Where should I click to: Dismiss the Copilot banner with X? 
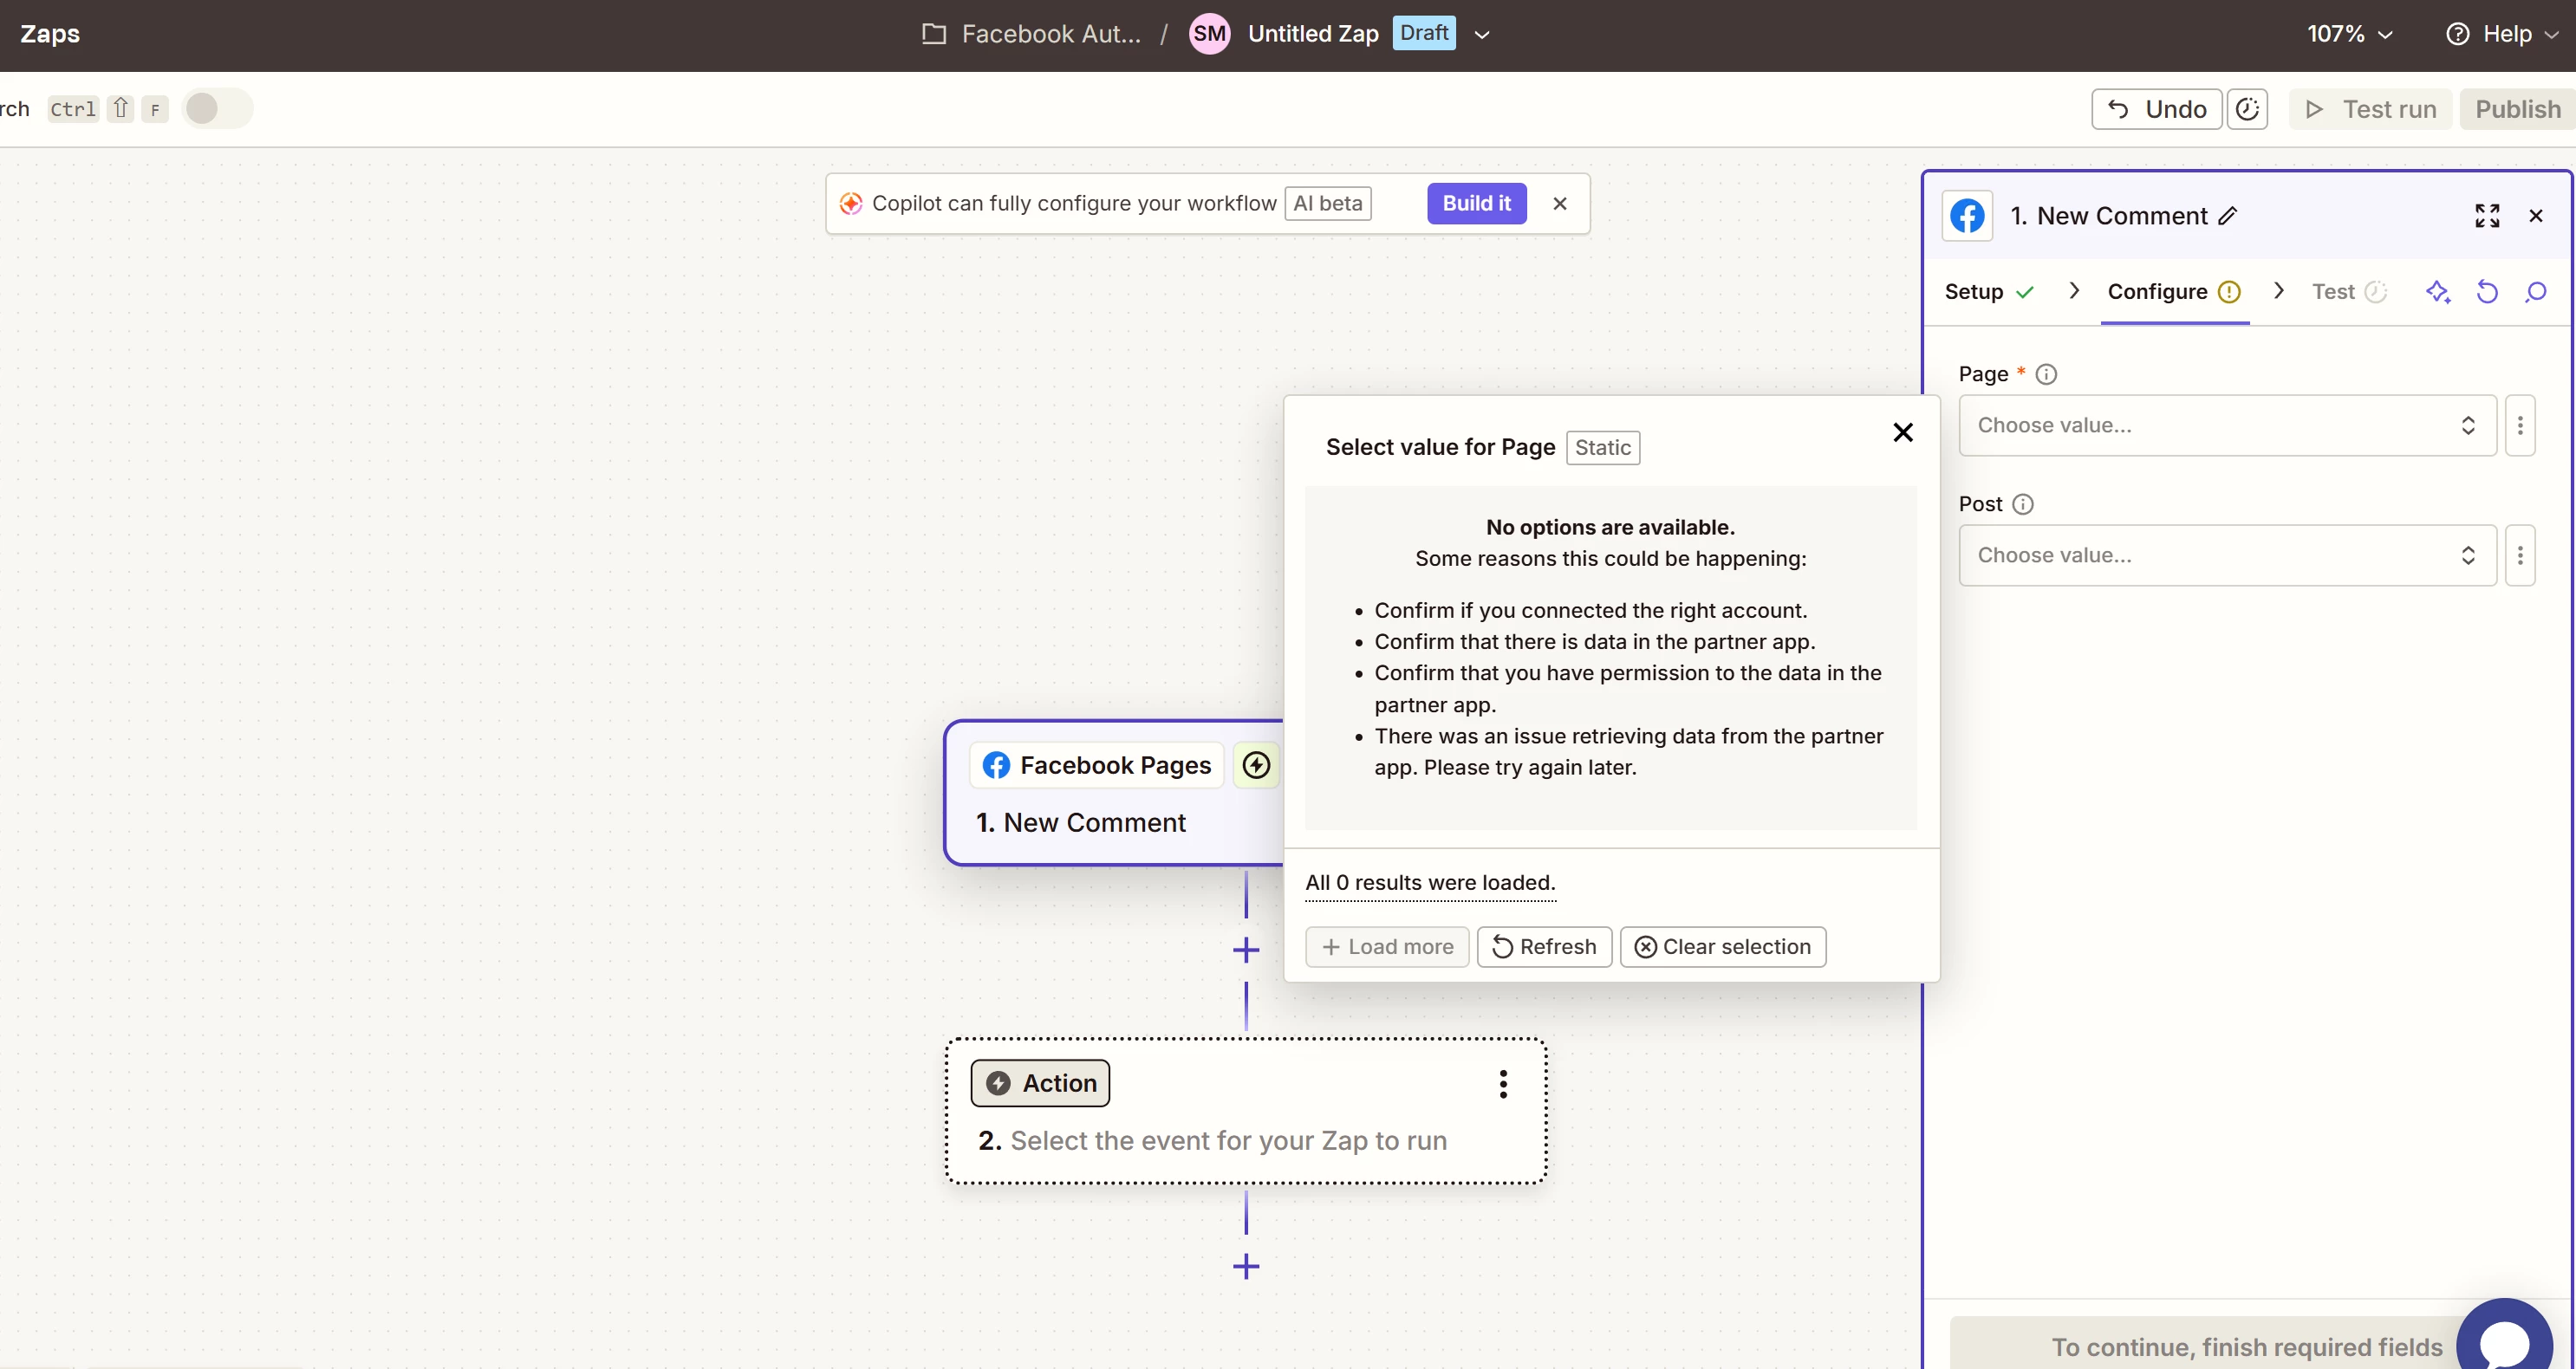coord(1559,204)
